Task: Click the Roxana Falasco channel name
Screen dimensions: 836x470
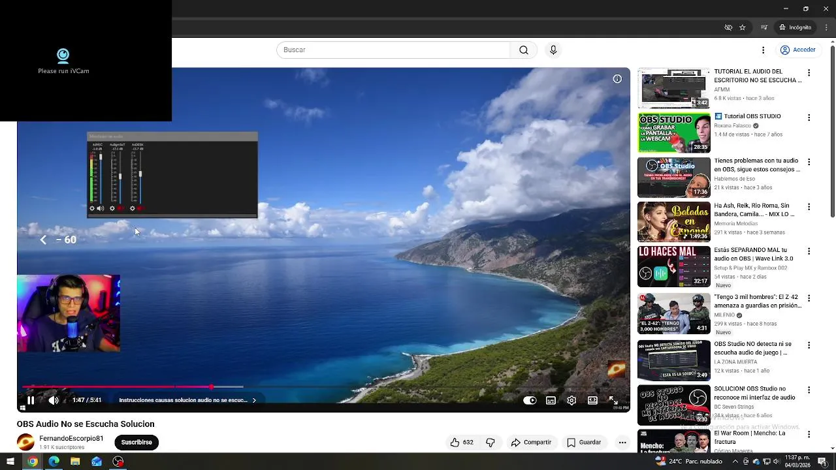Action: tap(732, 126)
